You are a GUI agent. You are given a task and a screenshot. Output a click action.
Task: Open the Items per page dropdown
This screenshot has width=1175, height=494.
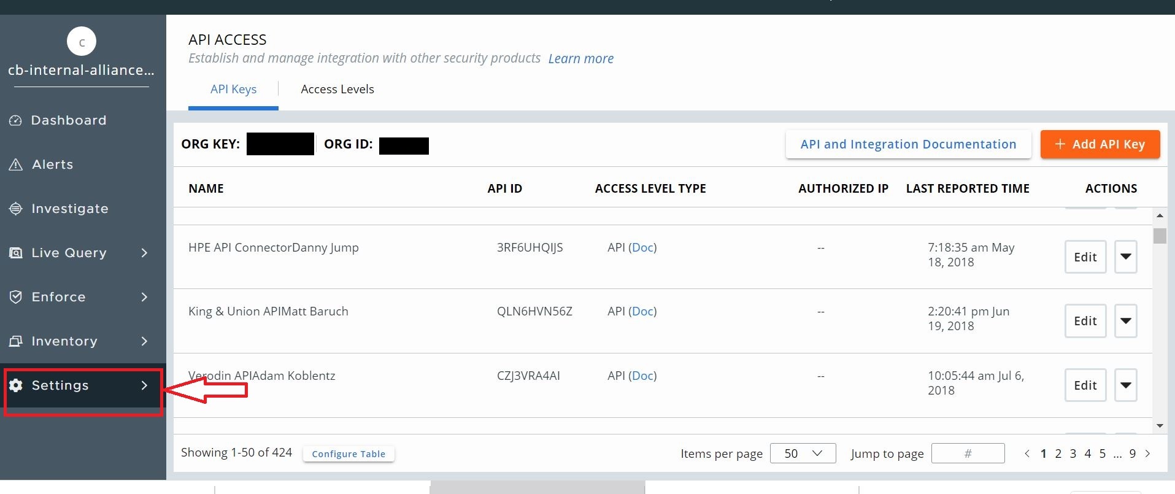tap(803, 453)
